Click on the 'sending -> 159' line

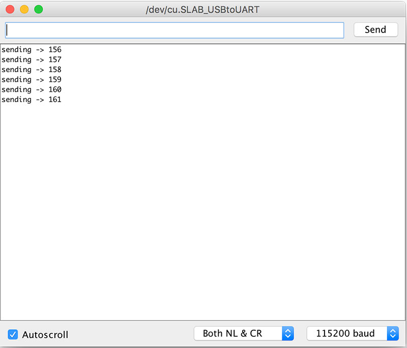pyautogui.click(x=32, y=80)
